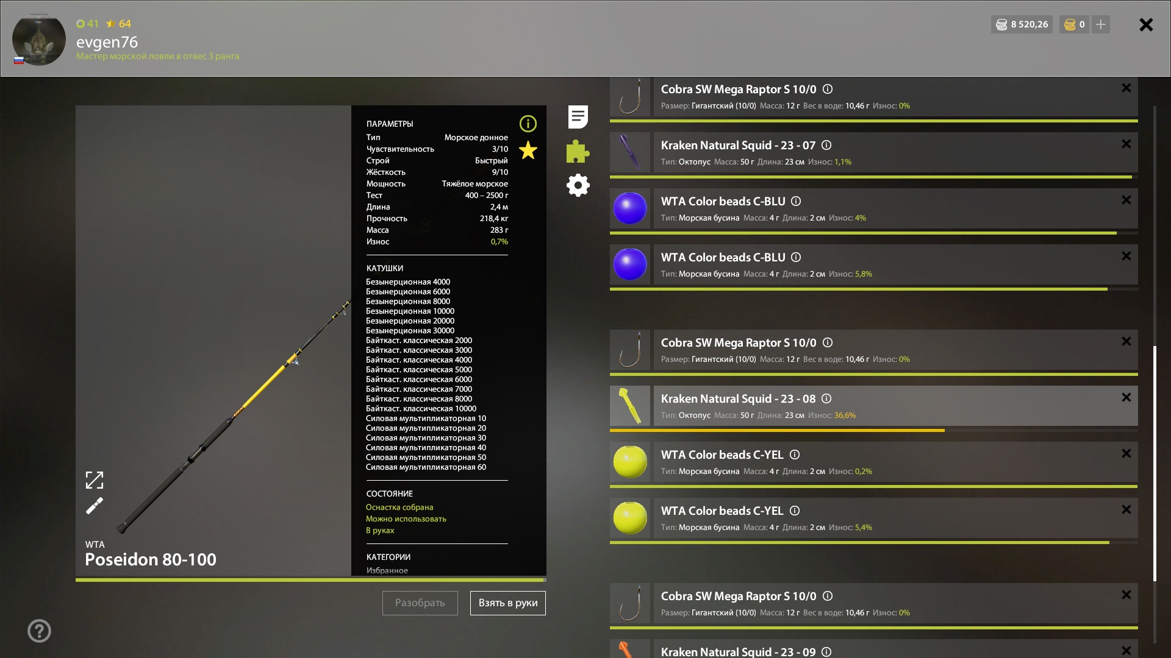The image size is (1171, 658).
Task: Click the Избранное category label
Action: pyautogui.click(x=387, y=571)
